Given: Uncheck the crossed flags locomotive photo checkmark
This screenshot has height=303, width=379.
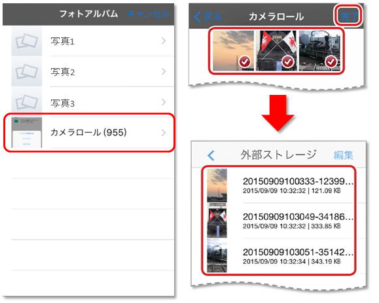Looking at the screenshot, I should [288, 62].
